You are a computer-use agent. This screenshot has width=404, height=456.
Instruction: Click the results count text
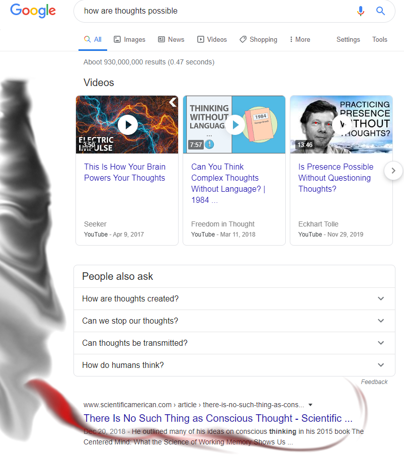(149, 62)
